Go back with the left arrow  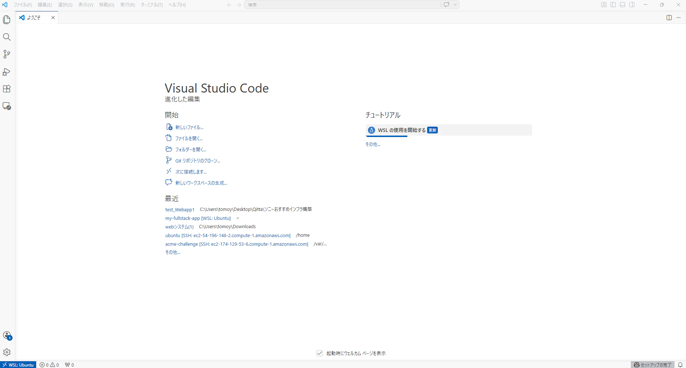pos(230,5)
